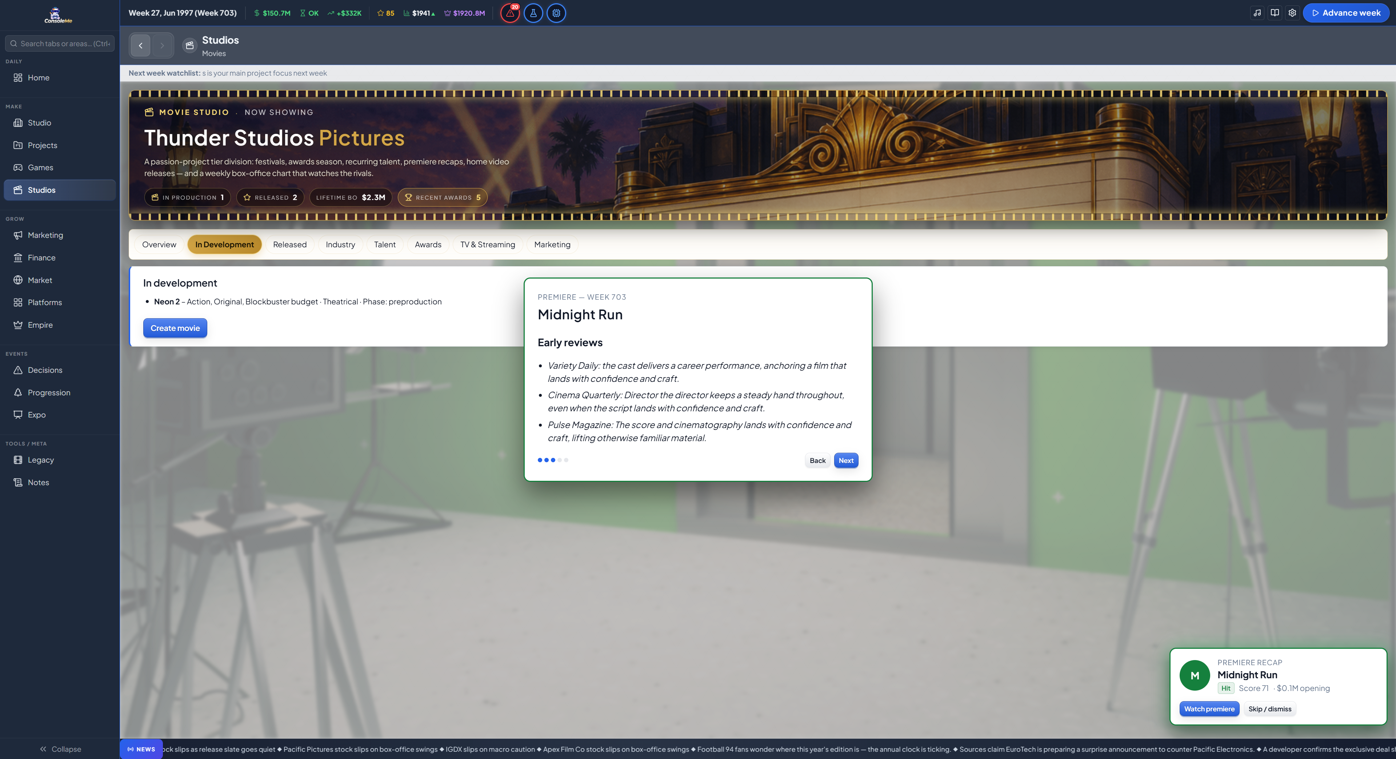The width and height of the screenshot is (1396, 759).
Task: Go back with the left chevron button
Action: pyautogui.click(x=140, y=45)
